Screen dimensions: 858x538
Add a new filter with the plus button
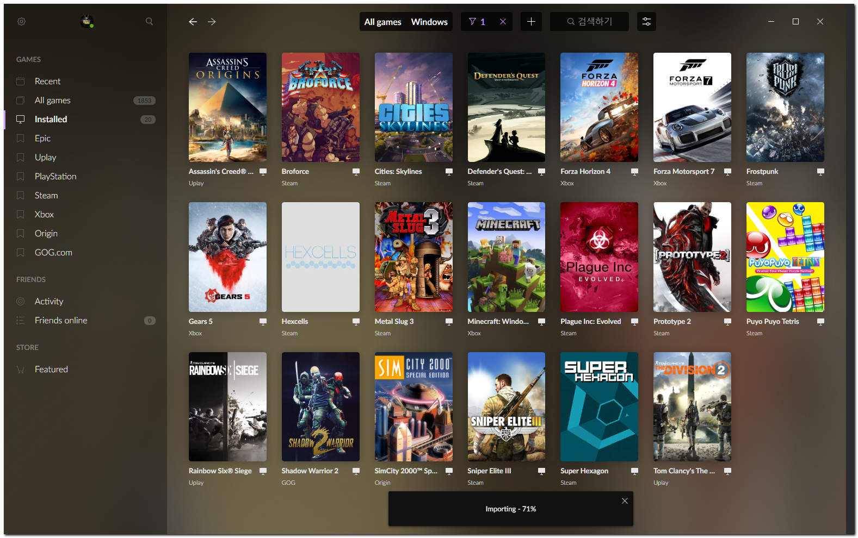click(531, 22)
